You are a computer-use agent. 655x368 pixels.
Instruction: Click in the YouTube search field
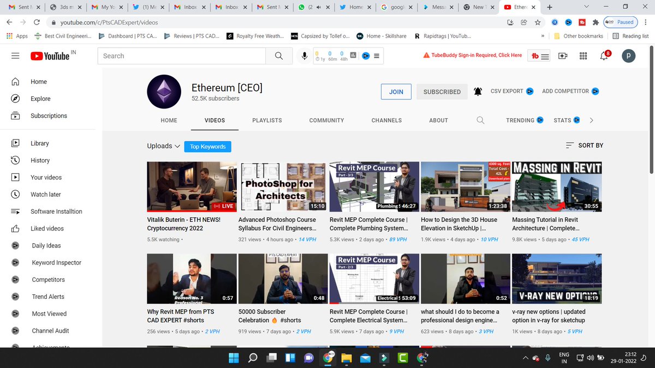pos(182,56)
